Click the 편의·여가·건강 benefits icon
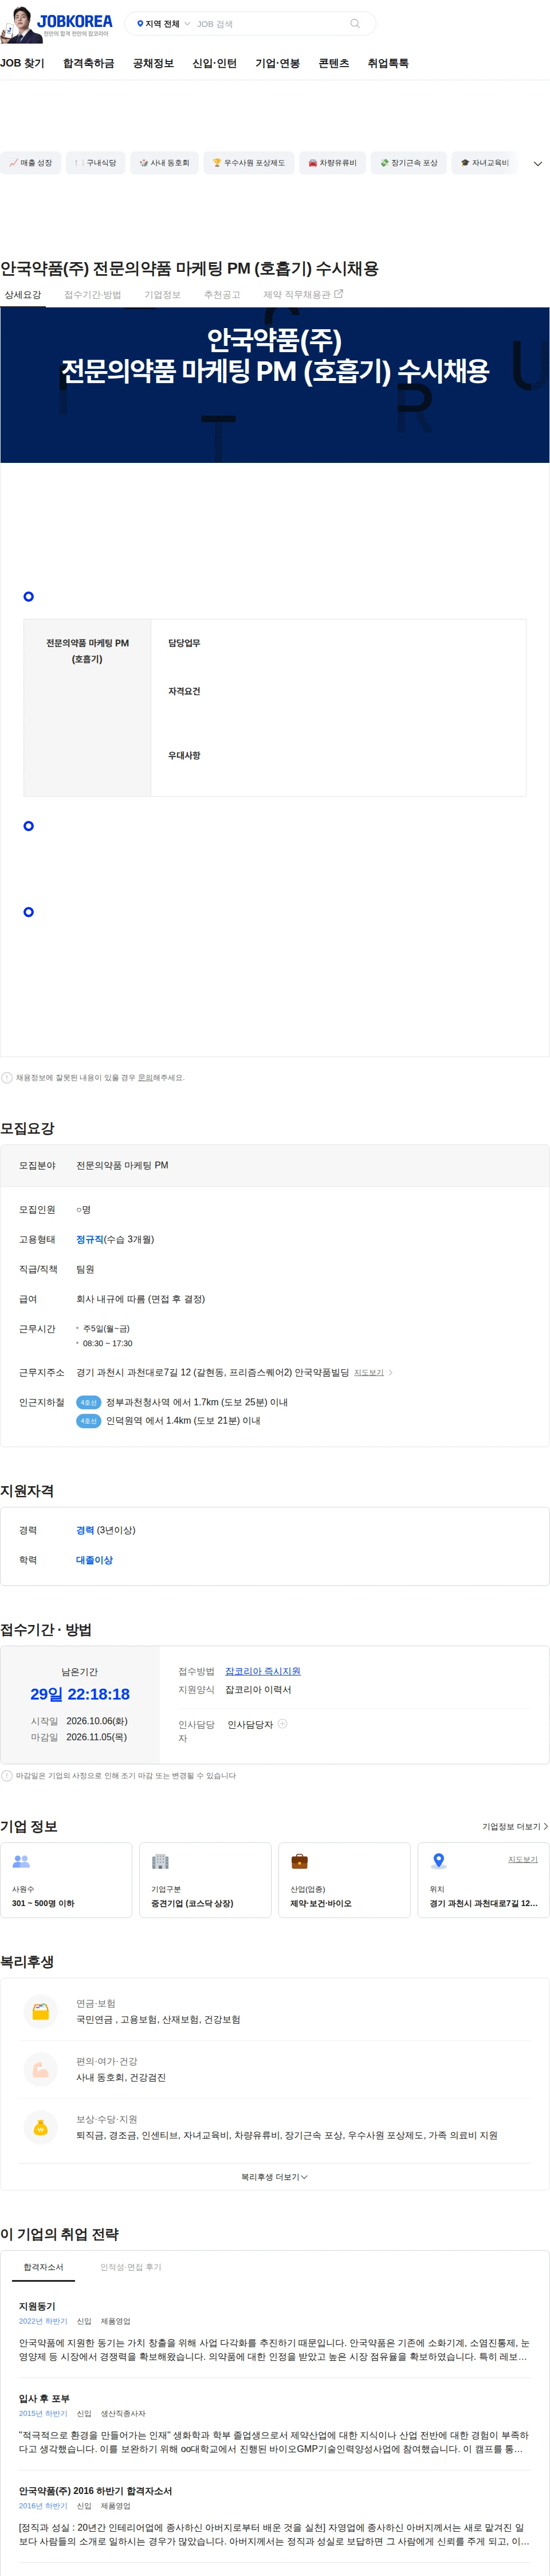The image size is (550, 2576). coord(41,2069)
